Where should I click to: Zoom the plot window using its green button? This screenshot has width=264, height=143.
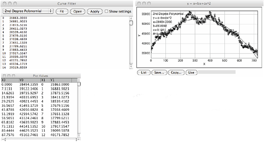pos(149,3)
